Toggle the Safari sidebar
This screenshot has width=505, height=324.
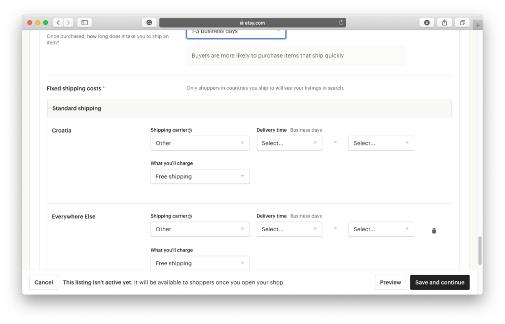tap(84, 23)
